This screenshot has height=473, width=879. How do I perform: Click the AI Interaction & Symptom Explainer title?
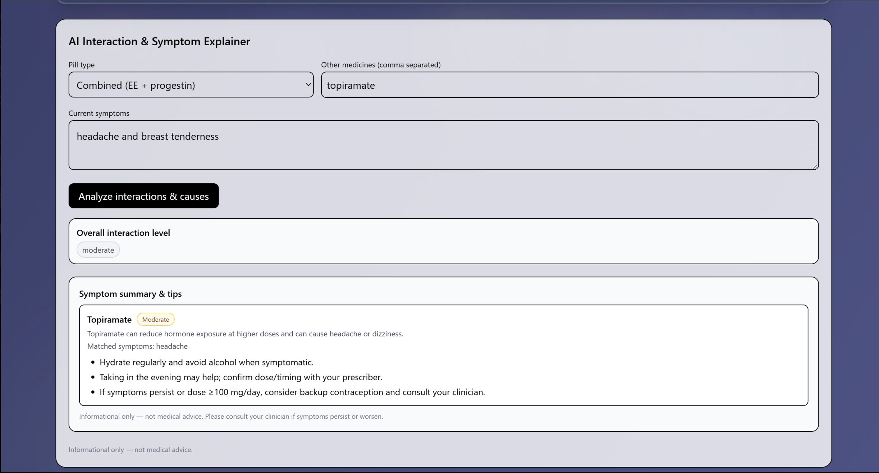click(159, 42)
